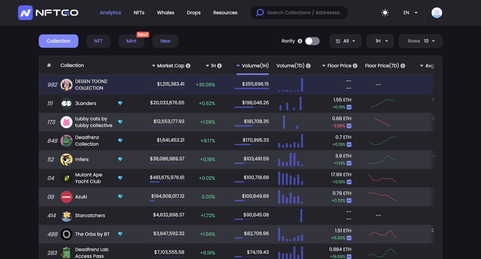Click the Collection column header
481x259 pixels.
click(x=72, y=65)
